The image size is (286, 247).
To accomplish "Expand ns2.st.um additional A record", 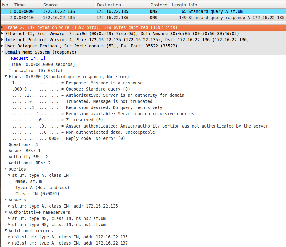I will click(x=9, y=243).
